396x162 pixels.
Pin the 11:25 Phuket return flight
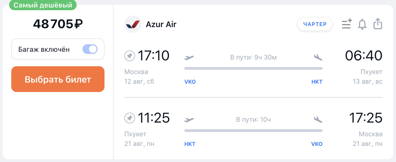[x=130, y=118]
